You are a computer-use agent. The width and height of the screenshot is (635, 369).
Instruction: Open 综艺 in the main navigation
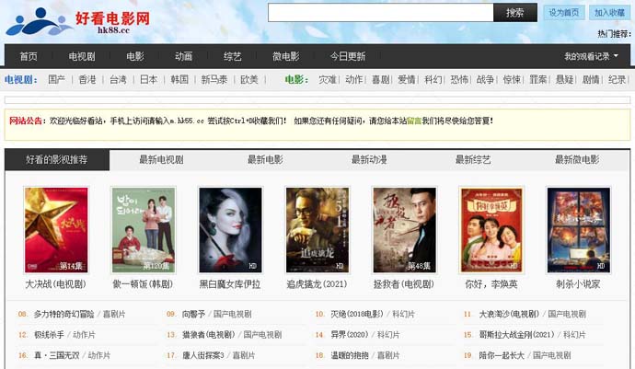233,56
